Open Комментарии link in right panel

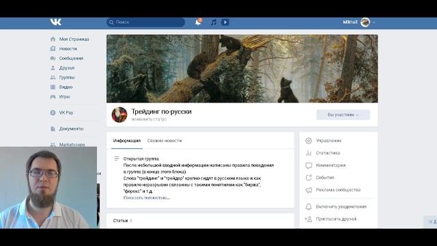tap(330, 165)
